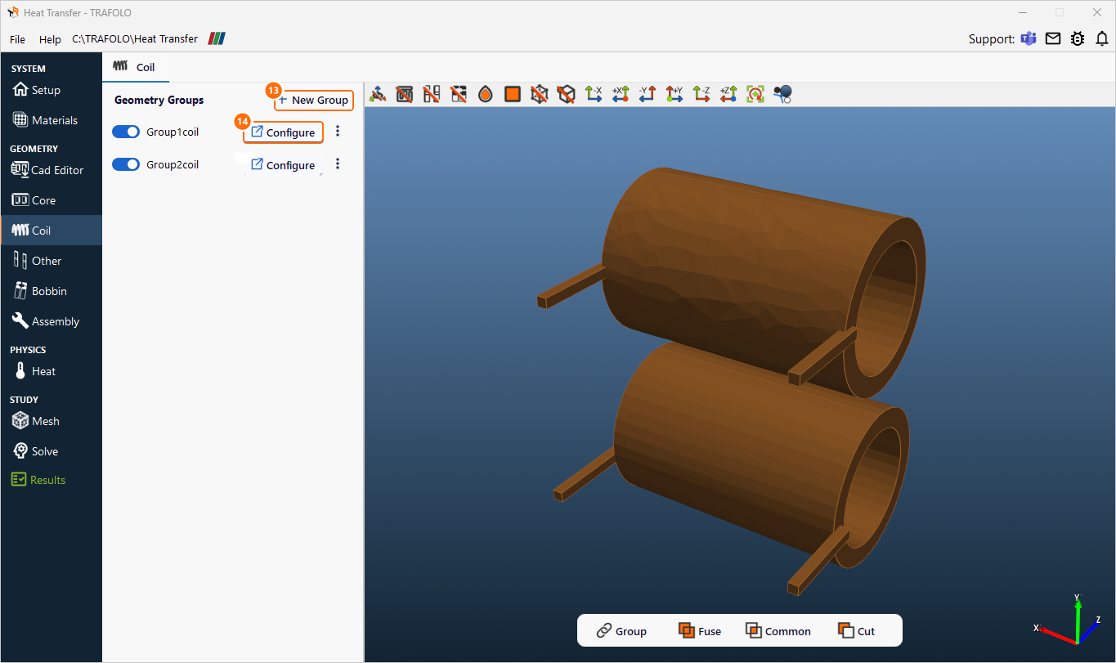The image size is (1116, 663).
Task: Set view direction to -Y
Action: click(648, 94)
